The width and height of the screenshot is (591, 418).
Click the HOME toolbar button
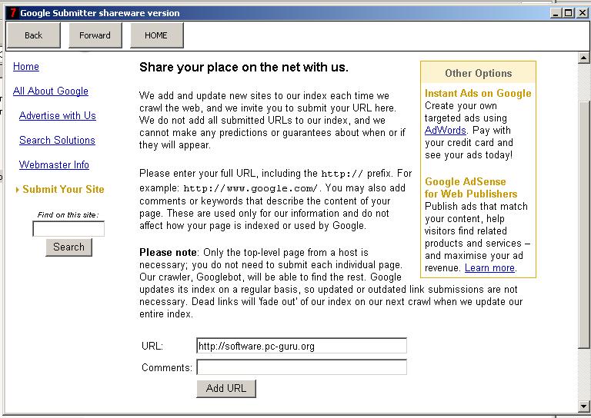156,35
